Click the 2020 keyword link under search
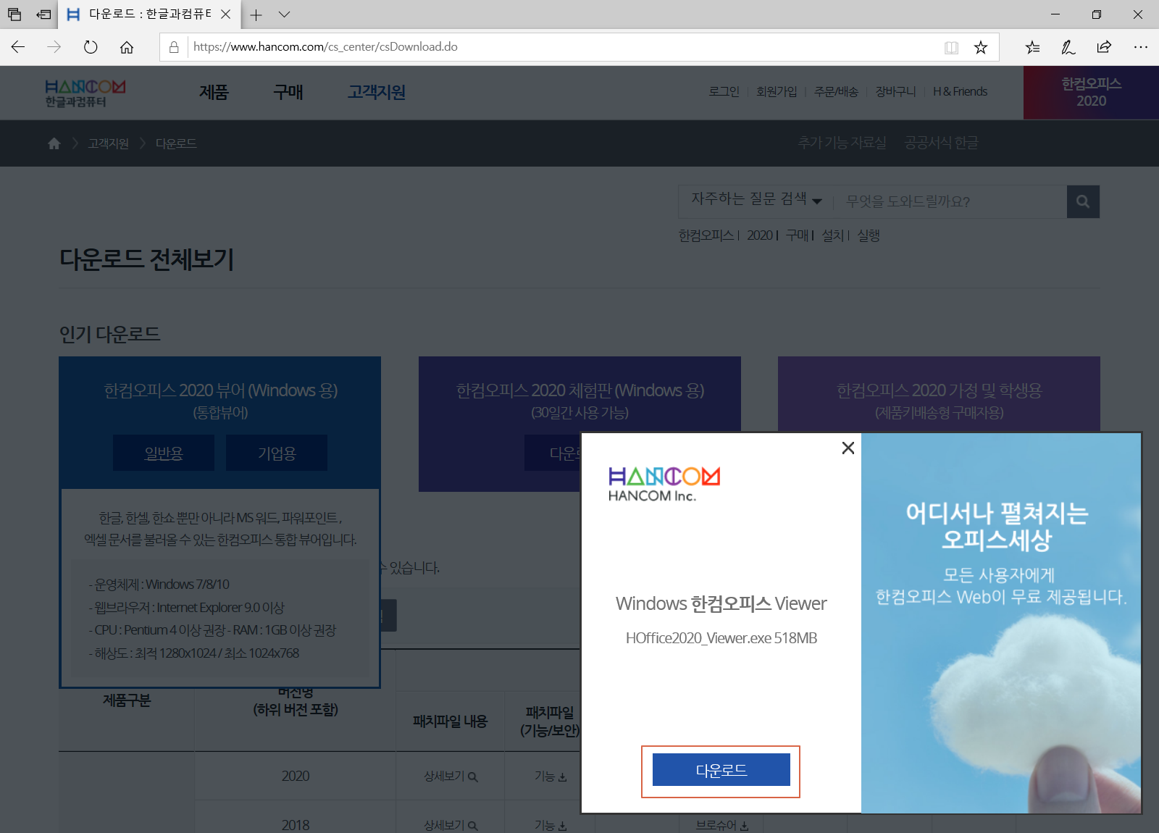The height and width of the screenshot is (833, 1159). click(760, 235)
